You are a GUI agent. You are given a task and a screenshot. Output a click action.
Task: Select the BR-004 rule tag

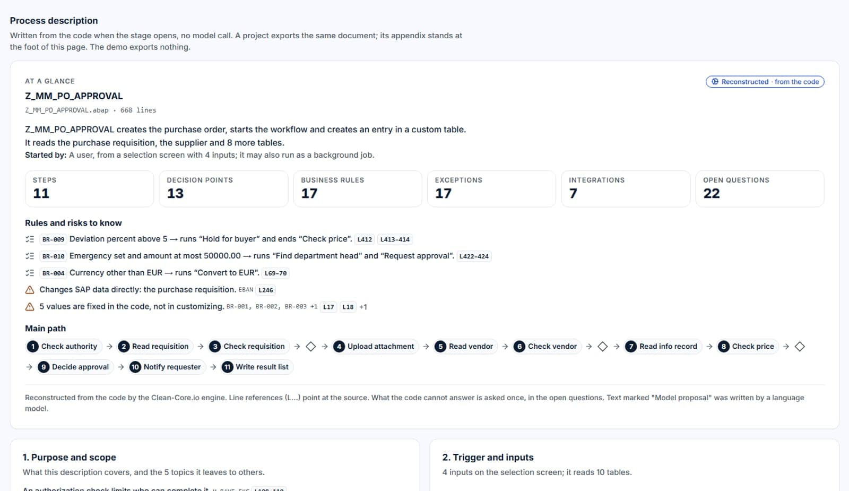coord(53,273)
